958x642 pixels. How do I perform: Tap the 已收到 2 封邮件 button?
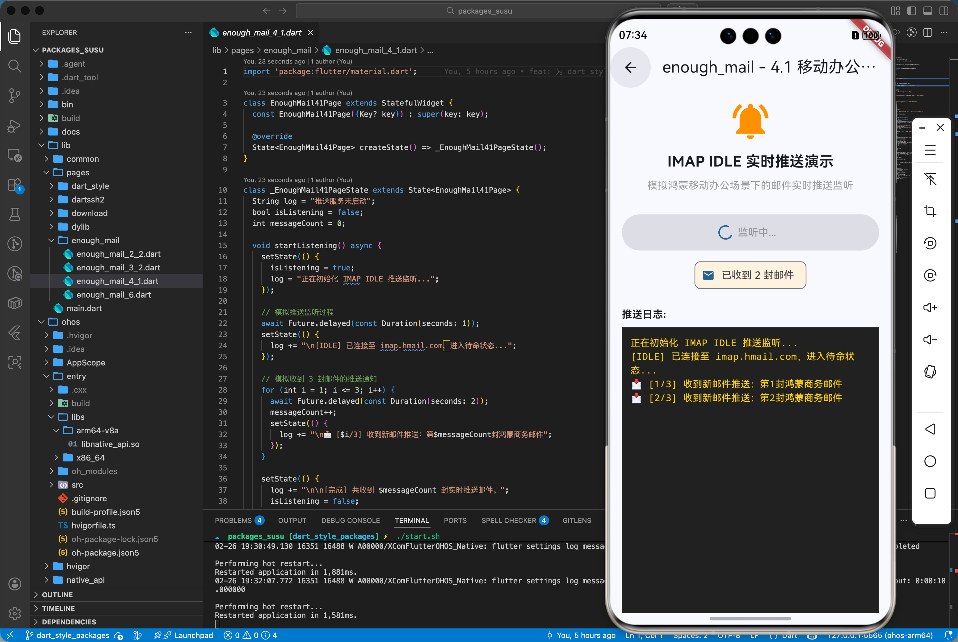point(750,275)
